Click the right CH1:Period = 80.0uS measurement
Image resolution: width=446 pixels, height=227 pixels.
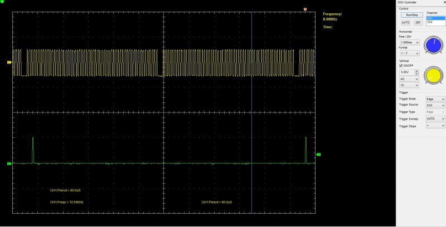[217, 202]
